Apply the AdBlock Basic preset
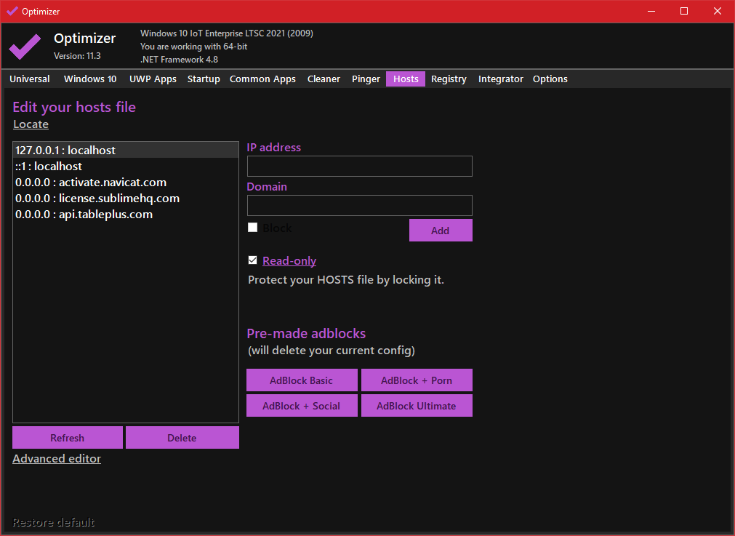This screenshot has width=735, height=536. coord(302,380)
